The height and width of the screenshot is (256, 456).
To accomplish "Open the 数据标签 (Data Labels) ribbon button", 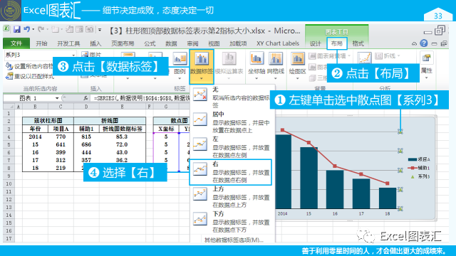I will click(202, 66).
